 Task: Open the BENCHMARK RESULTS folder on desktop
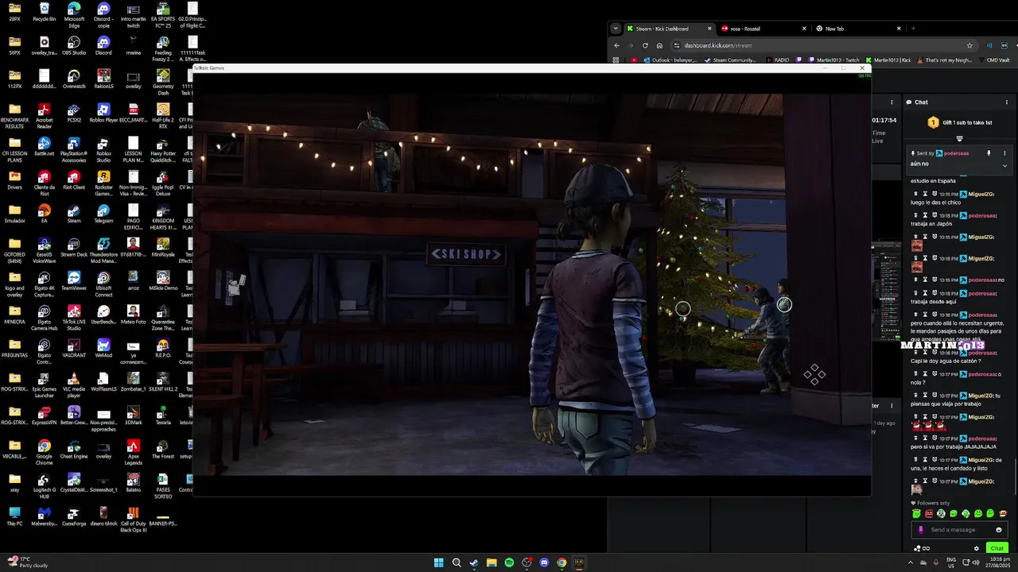[14, 115]
